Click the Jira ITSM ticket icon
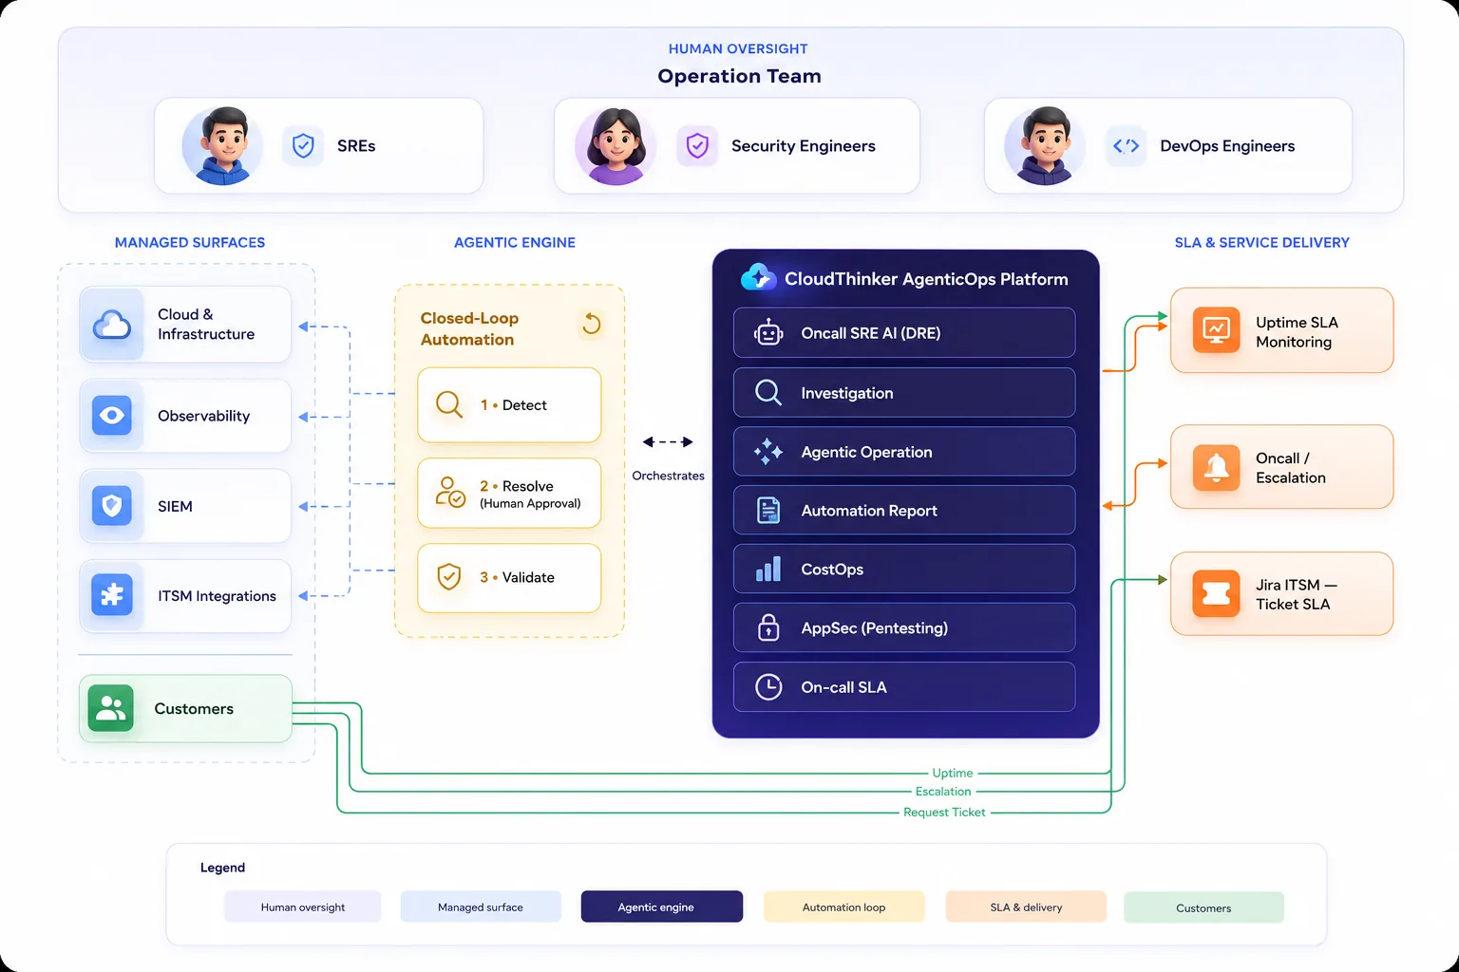1459x972 pixels. point(1216,594)
